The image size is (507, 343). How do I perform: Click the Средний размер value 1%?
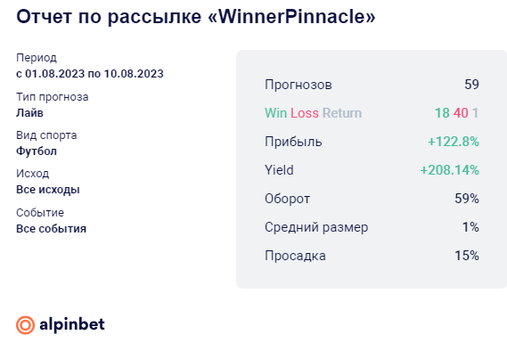[470, 227]
